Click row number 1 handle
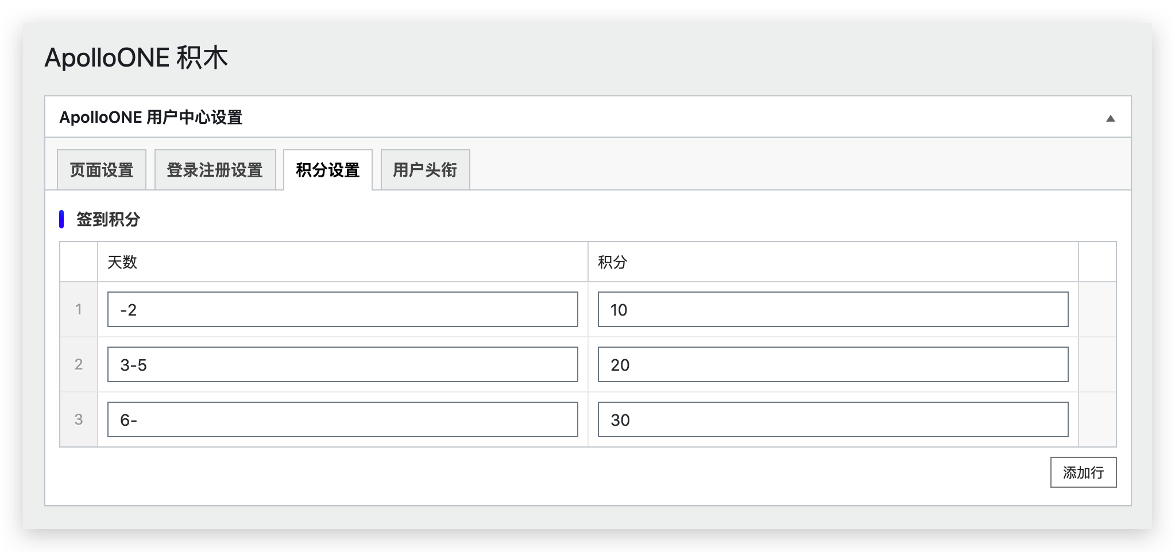 (x=79, y=309)
